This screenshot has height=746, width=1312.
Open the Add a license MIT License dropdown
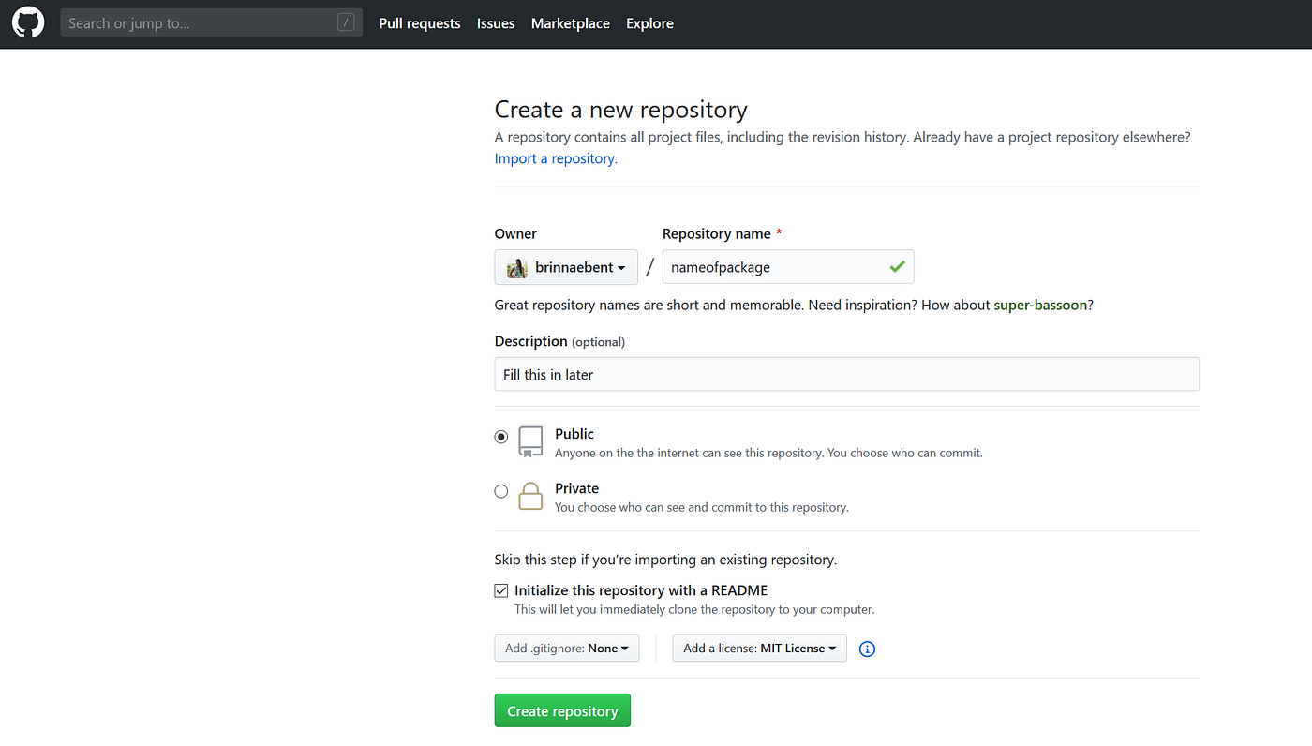click(x=759, y=649)
